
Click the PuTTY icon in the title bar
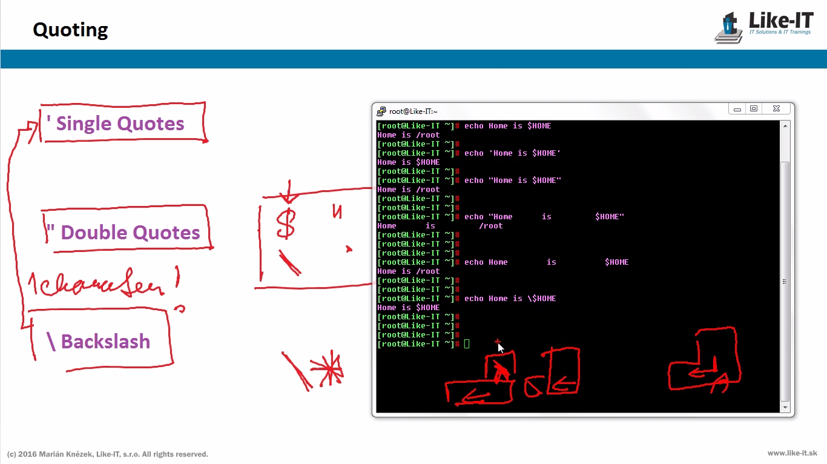381,111
